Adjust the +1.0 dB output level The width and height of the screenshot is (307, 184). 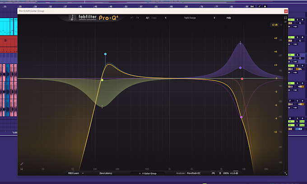(x=234, y=173)
